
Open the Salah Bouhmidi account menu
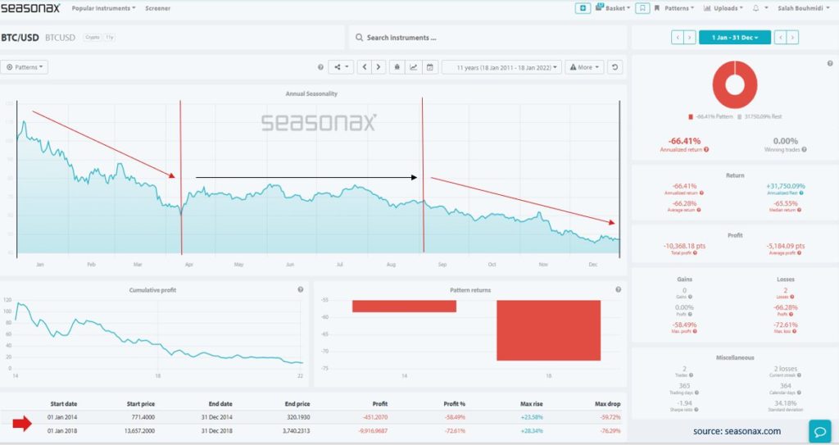point(803,8)
